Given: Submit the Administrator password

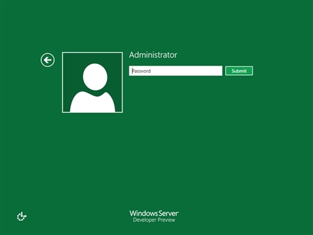Looking at the screenshot, I should coord(239,71).
